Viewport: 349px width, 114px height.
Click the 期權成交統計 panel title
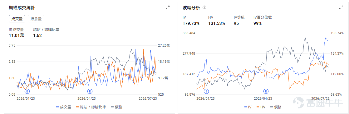22,8
